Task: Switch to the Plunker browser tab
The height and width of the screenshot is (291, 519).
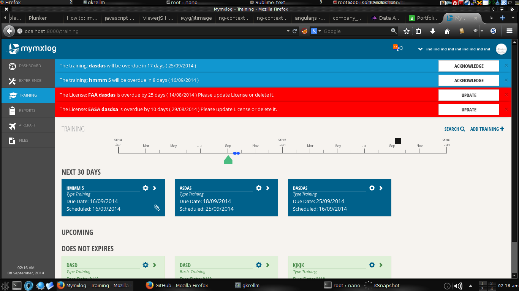Action: pos(38,18)
